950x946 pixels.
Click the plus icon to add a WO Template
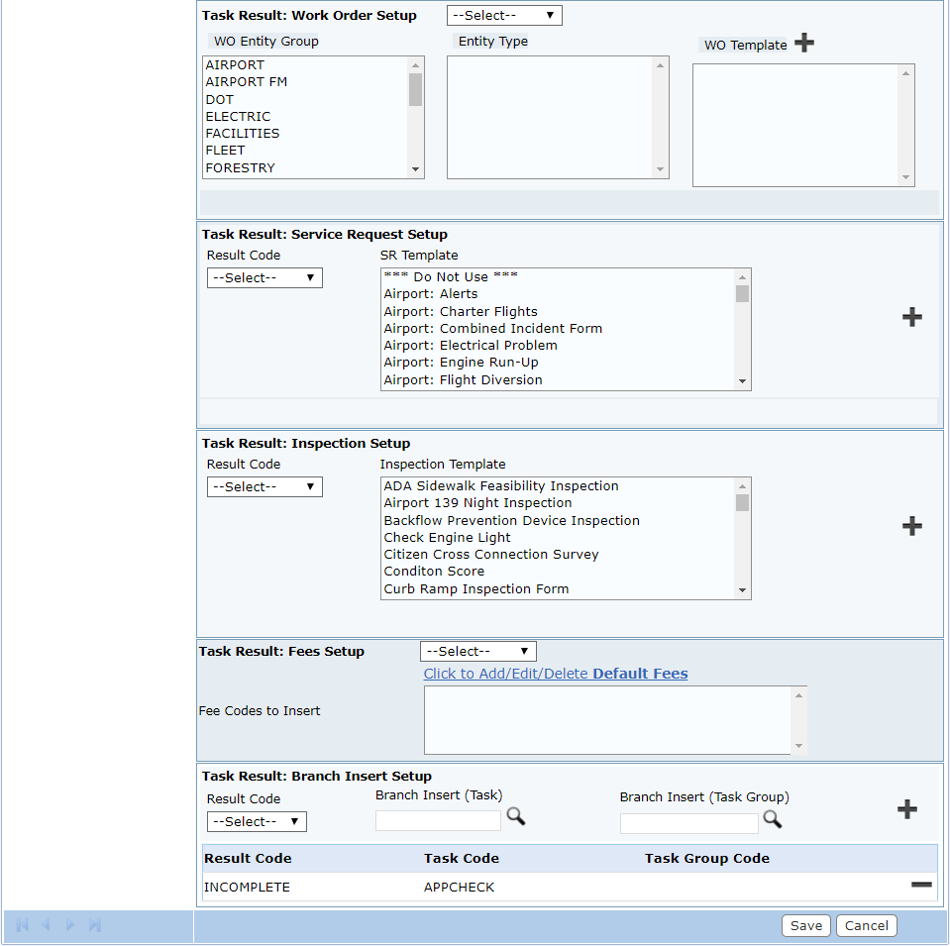tap(803, 43)
